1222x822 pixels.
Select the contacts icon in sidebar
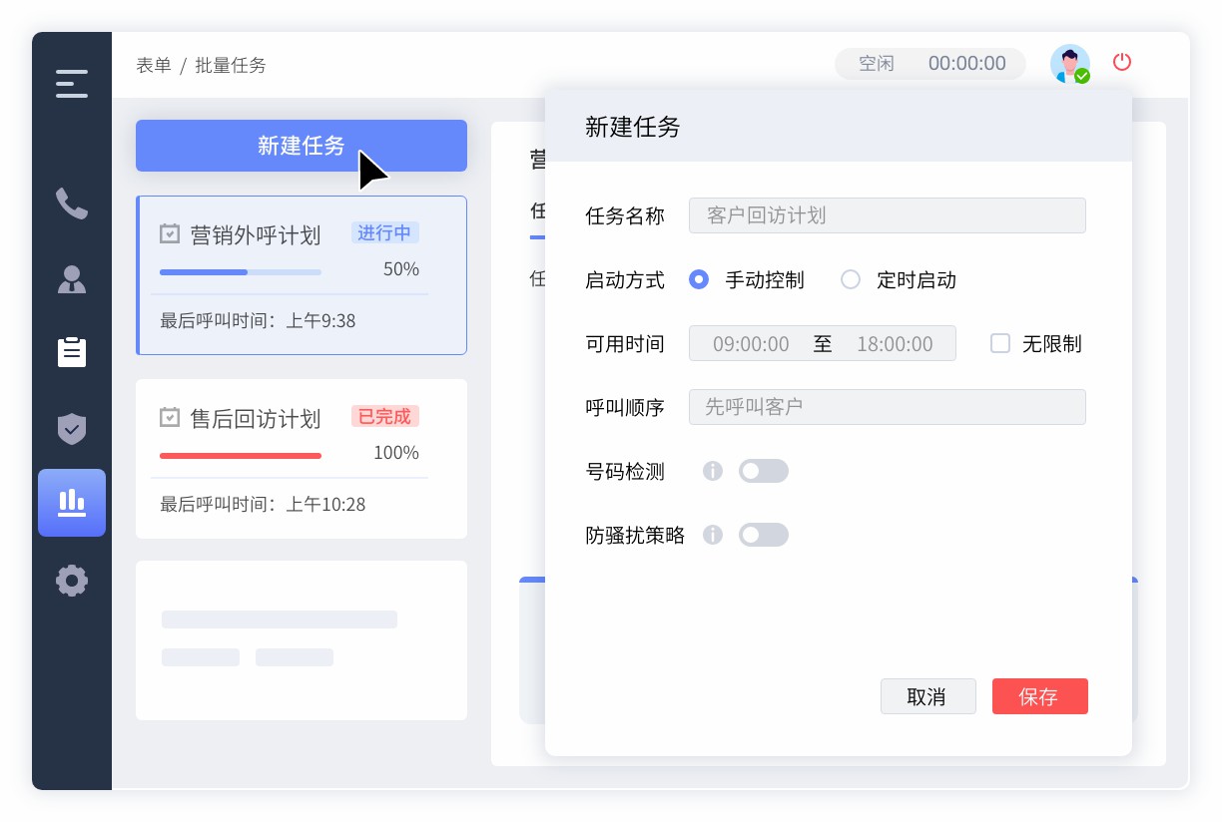click(x=71, y=280)
